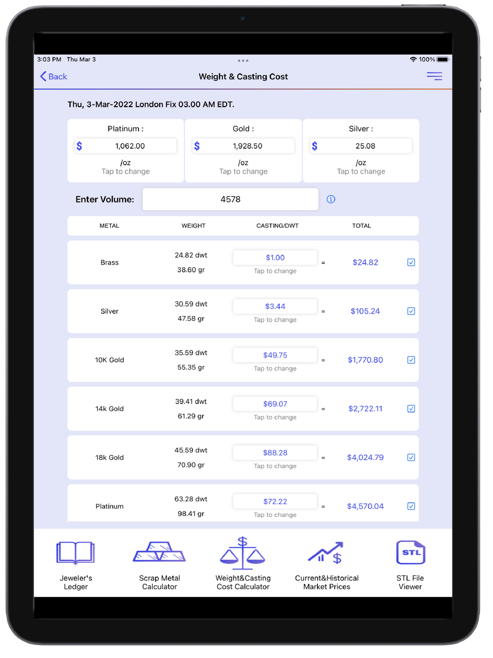
Task: Select the 10K Gold total $1,770.80
Action: tap(365, 360)
